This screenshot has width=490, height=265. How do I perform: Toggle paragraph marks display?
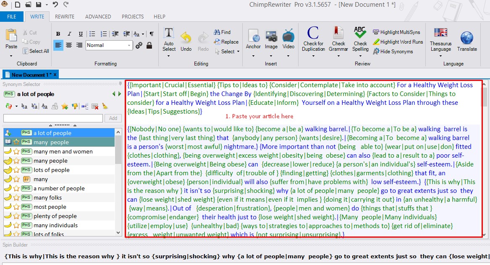click(x=152, y=34)
